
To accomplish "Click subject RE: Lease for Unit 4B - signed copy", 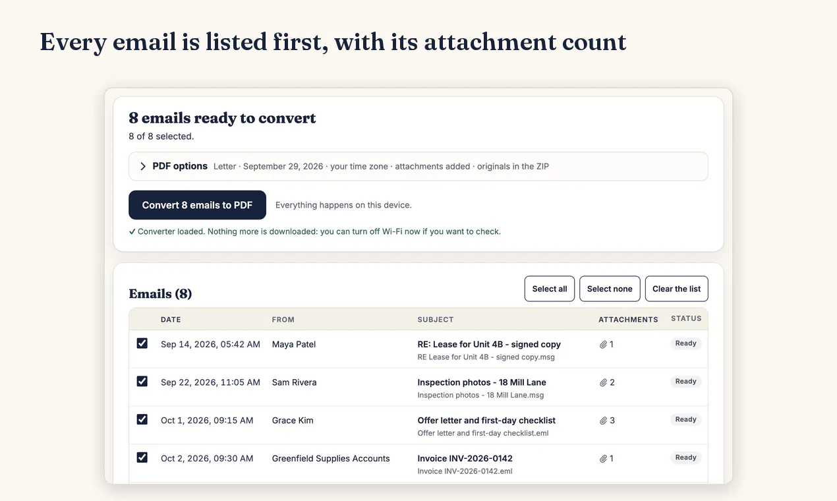I will [x=489, y=344].
